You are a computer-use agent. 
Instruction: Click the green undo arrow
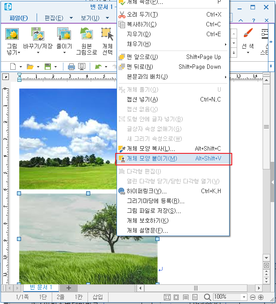98,67
